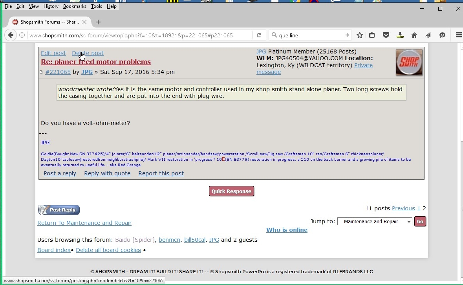Click the Go button

(x=420, y=221)
